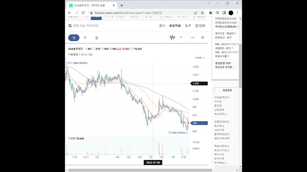Open the Chrome profile avatar
Viewport: 307px width, 172px height.
[231, 13]
